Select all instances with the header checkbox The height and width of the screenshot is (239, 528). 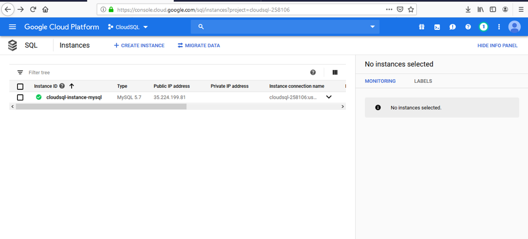pos(20,87)
